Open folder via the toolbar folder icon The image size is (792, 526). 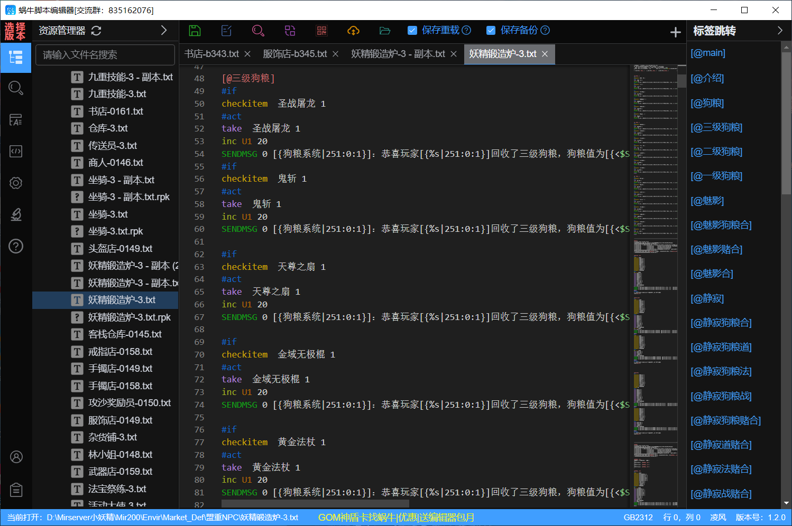385,31
